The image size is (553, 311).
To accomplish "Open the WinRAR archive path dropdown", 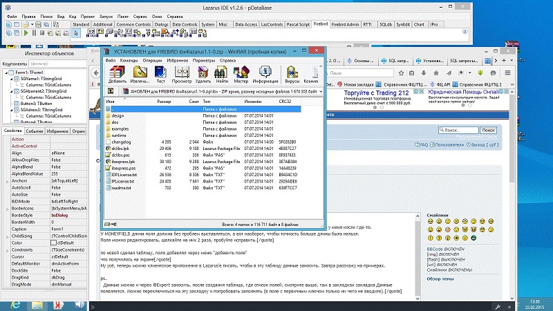I will [x=321, y=91].
